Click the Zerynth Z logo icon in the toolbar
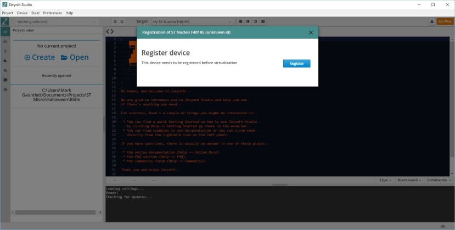Image resolution: width=455 pixels, height=230 pixels. coord(4,22)
